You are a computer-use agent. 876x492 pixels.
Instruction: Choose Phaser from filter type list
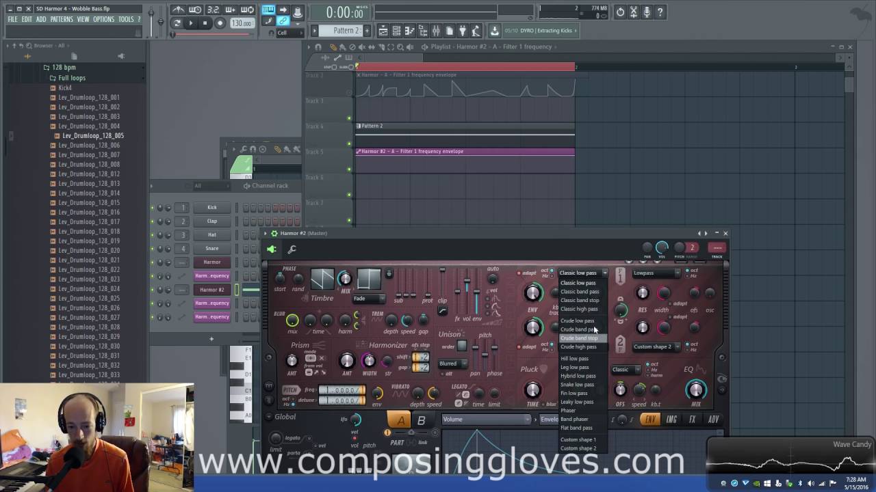[568, 411]
